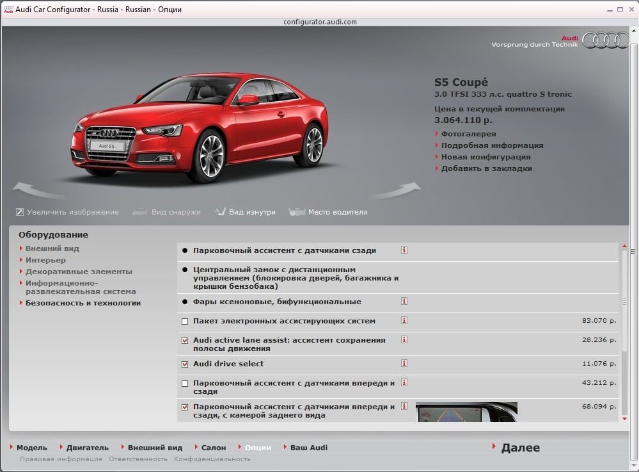Click Увеличить изображение
The width and height of the screenshot is (639, 472).
tap(73, 212)
